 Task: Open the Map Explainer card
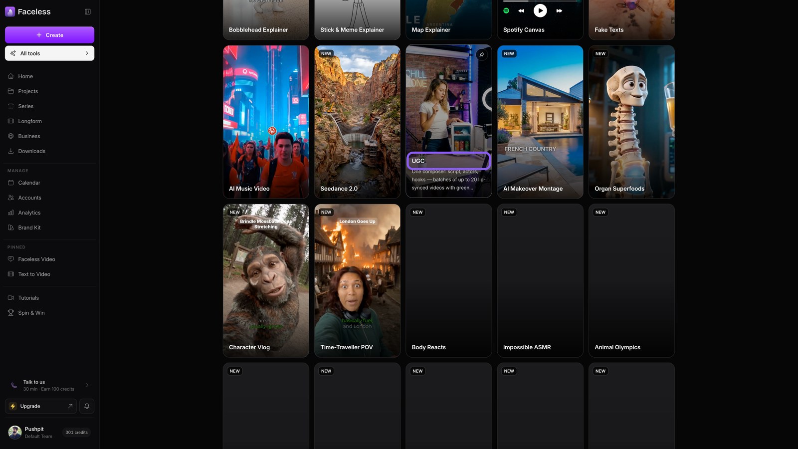pos(449,20)
